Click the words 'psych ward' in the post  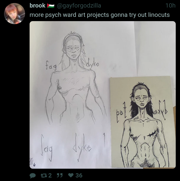coord(60,15)
